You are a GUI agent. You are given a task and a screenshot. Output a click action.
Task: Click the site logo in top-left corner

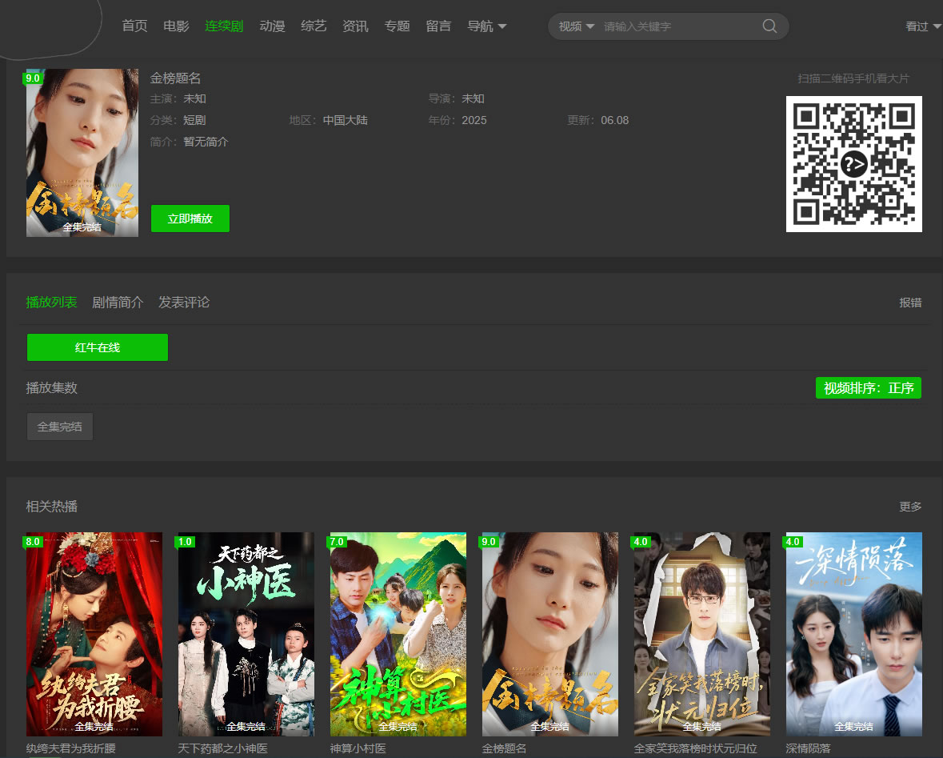[x=50, y=26]
